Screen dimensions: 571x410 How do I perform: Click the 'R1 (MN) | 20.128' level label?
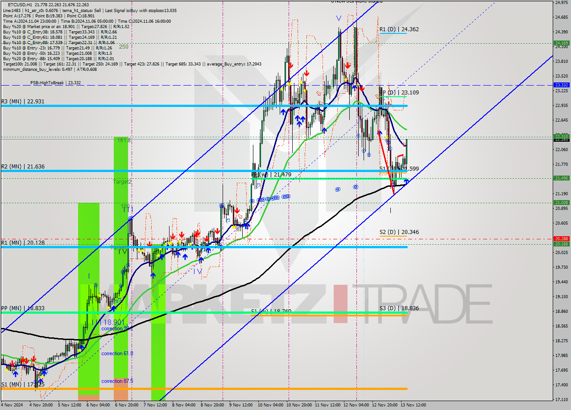pyautogui.click(x=22, y=243)
